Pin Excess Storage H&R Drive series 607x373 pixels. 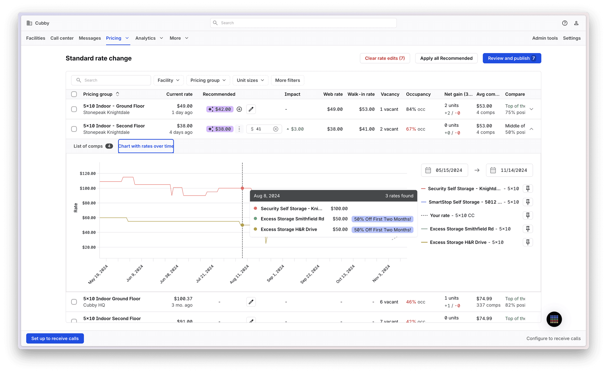[528, 242]
